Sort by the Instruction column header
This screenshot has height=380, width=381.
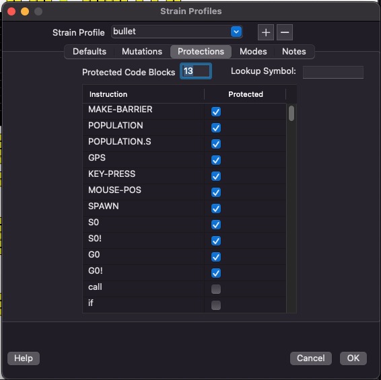(x=143, y=94)
